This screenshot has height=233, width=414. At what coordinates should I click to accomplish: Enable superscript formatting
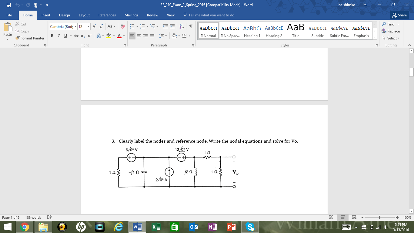(x=89, y=36)
